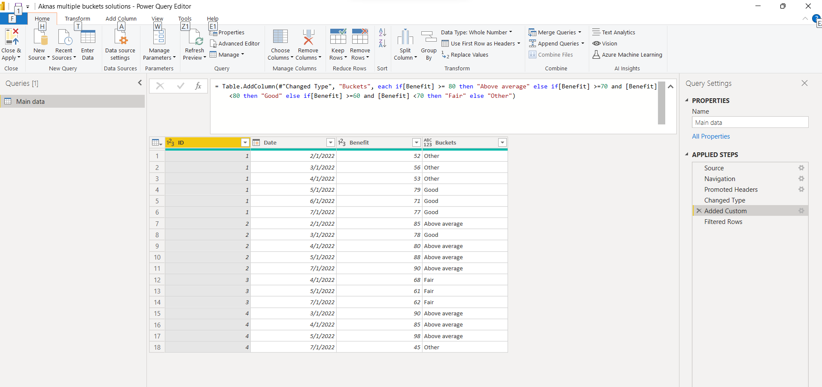The width and height of the screenshot is (822, 387).
Task: Change the Buckets column data type icon
Action: [x=428, y=142]
